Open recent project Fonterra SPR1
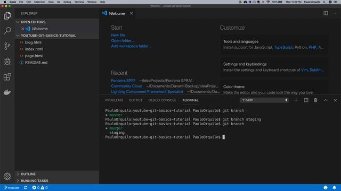This screenshot has height=191, width=341. tap(123, 81)
